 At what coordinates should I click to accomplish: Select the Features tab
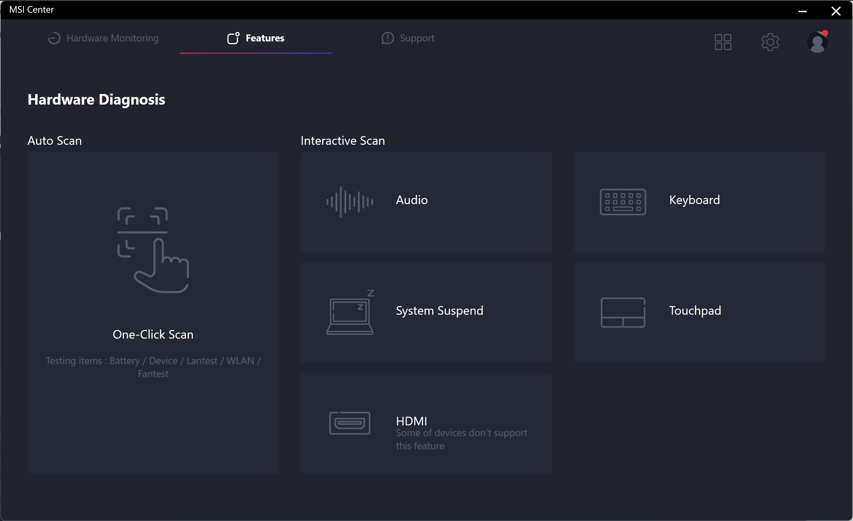click(265, 38)
